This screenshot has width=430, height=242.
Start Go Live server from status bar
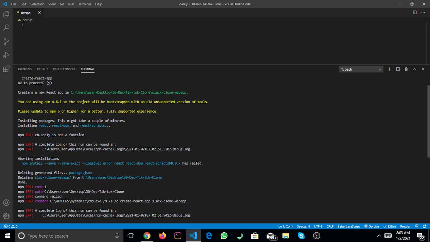372,226
